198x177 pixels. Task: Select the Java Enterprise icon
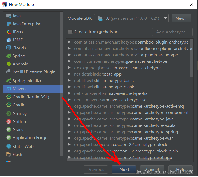click(x=9, y=24)
